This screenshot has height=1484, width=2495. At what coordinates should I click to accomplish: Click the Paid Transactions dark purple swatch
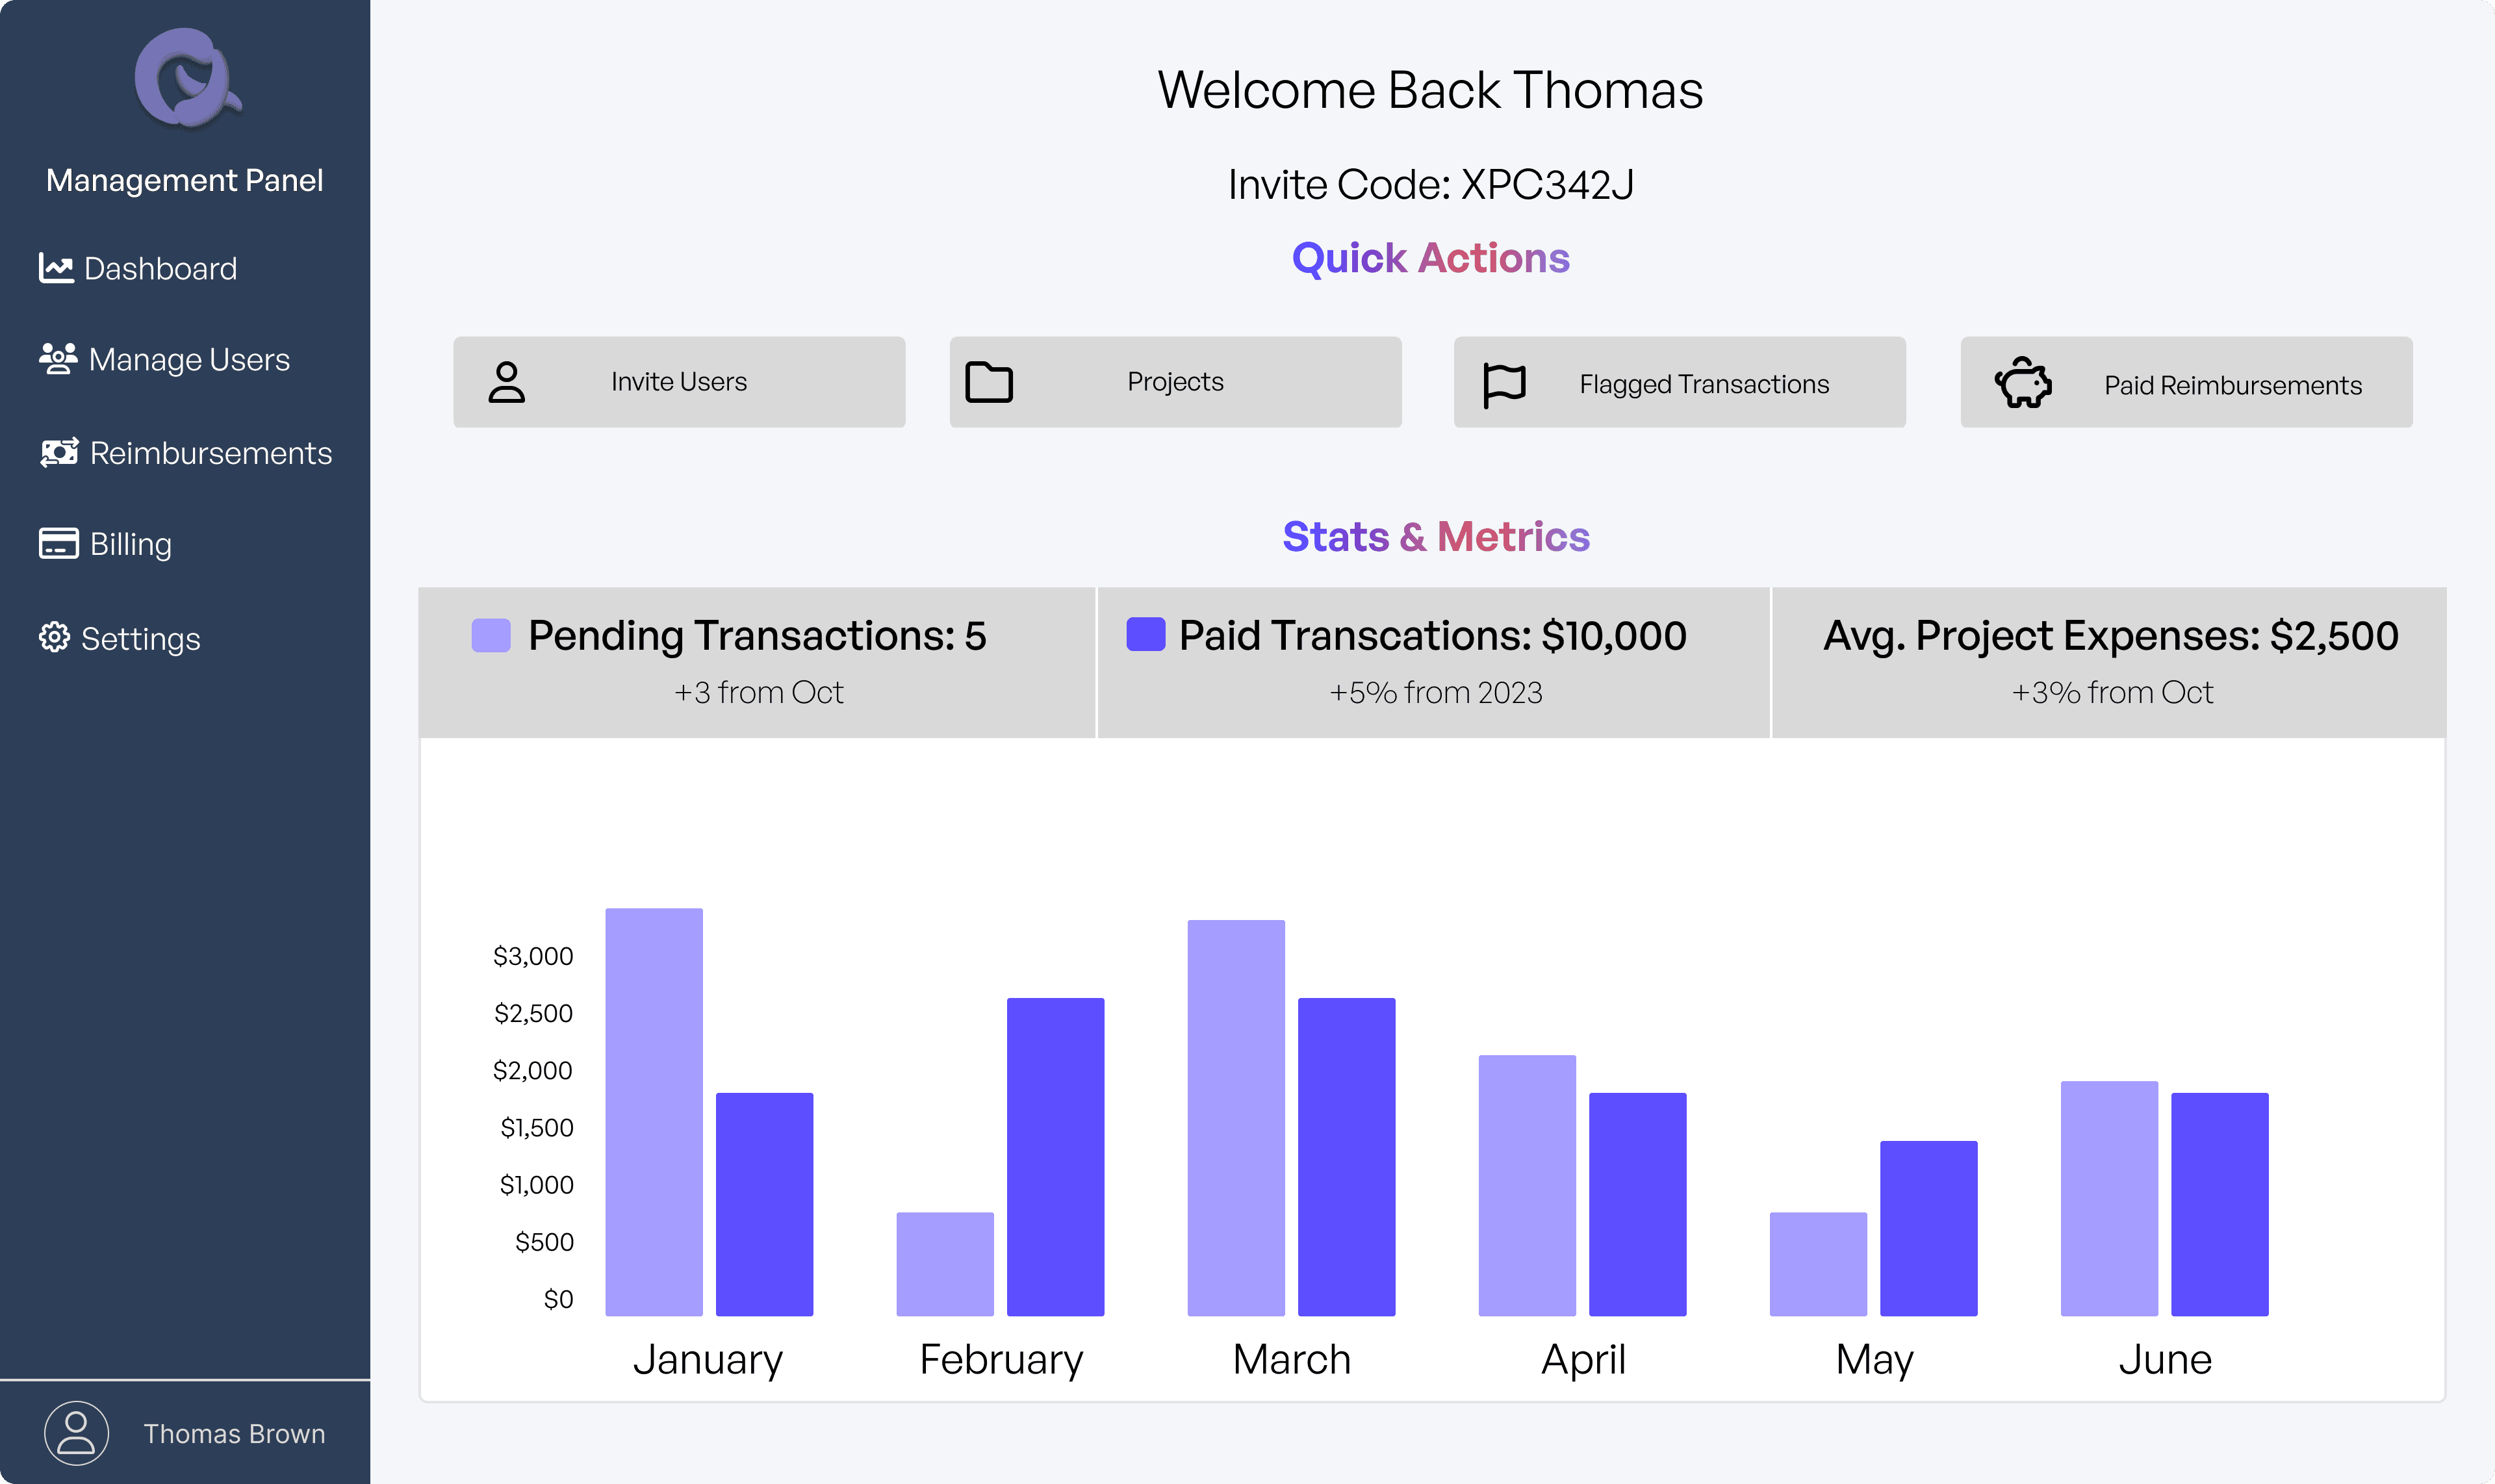1146,634
